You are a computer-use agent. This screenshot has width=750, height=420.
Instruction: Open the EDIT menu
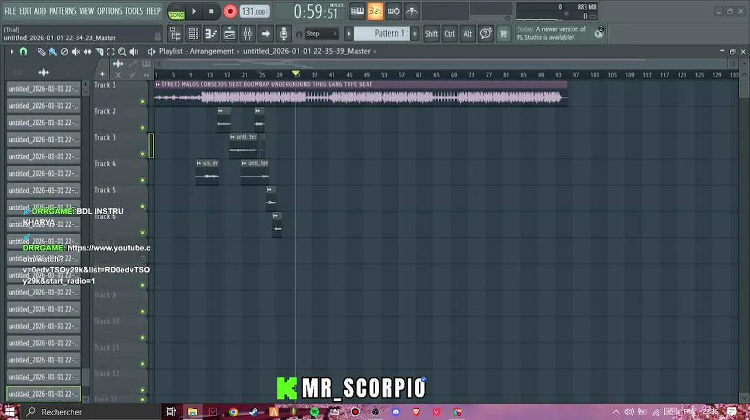coord(25,11)
